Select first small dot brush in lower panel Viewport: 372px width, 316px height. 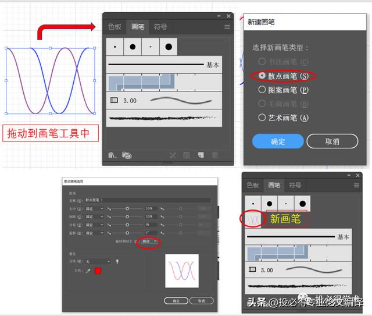[x=253, y=204]
